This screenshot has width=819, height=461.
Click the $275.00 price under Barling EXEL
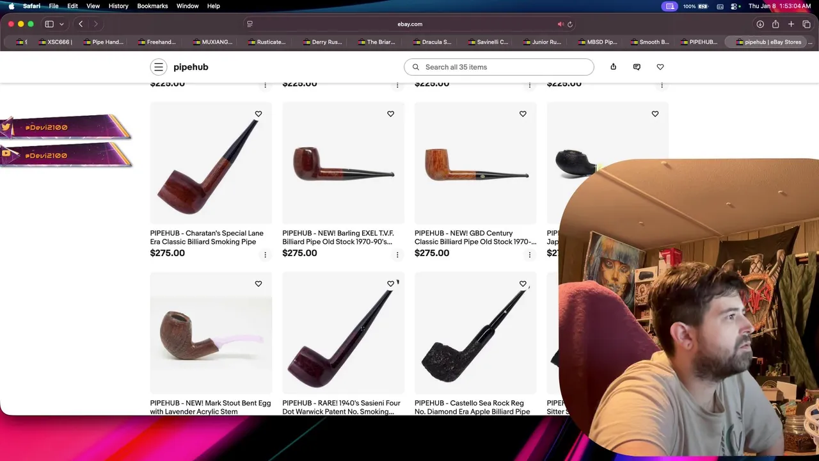click(x=299, y=253)
